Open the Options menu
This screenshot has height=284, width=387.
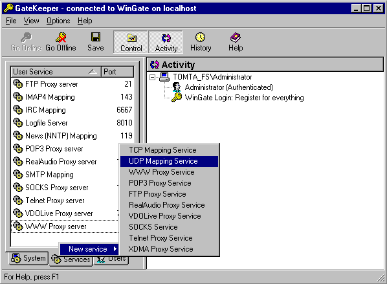pyautogui.click(x=58, y=21)
